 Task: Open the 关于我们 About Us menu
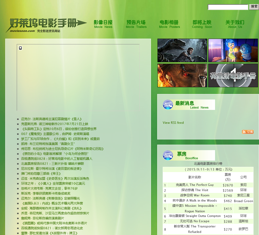(x=235, y=24)
